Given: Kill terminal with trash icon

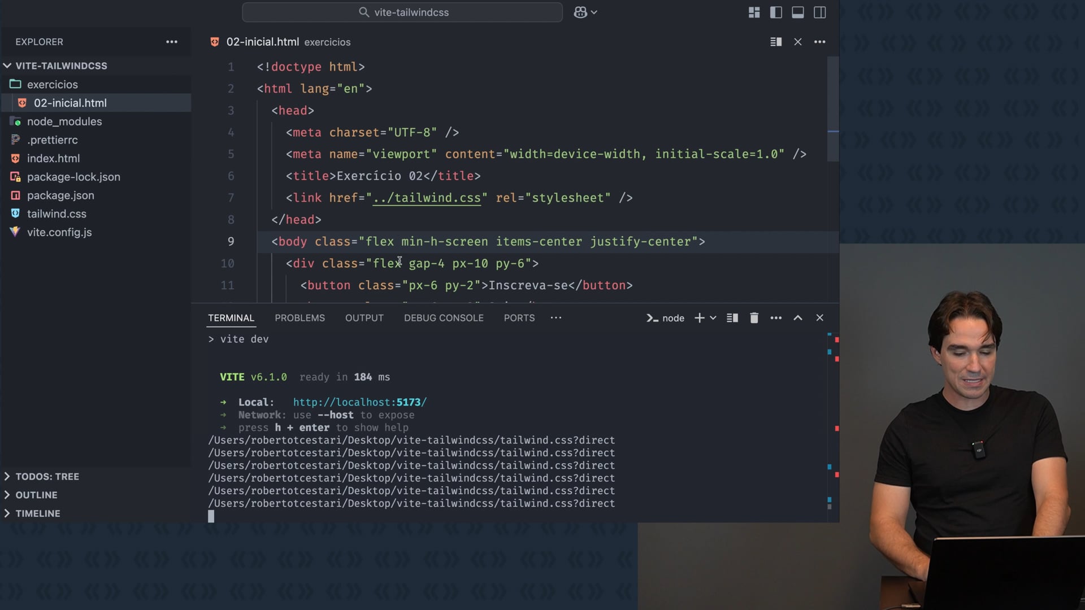Looking at the screenshot, I should tap(754, 318).
